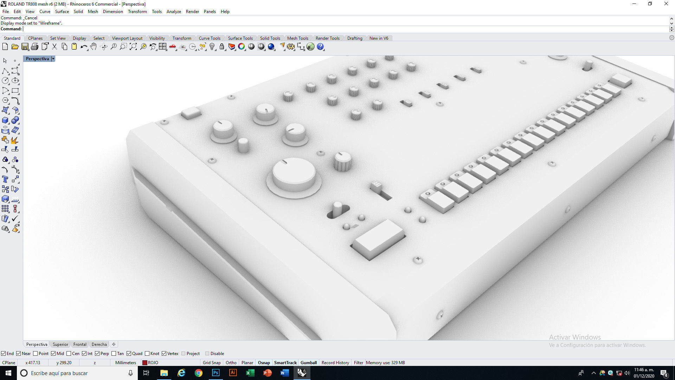Viewport: 675px width, 380px height.
Task: Click the red ROJO layer color swatch
Action: (x=144, y=363)
